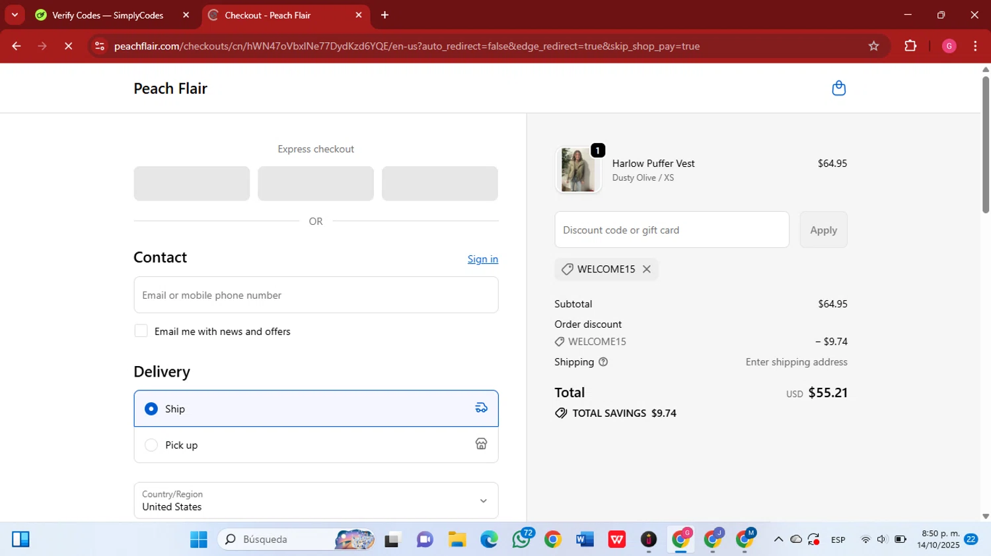The width and height of the screenshot is (991, 556).
Task: Remove the WELCOME15 discount code tag
Action: (x=647, y=269)
